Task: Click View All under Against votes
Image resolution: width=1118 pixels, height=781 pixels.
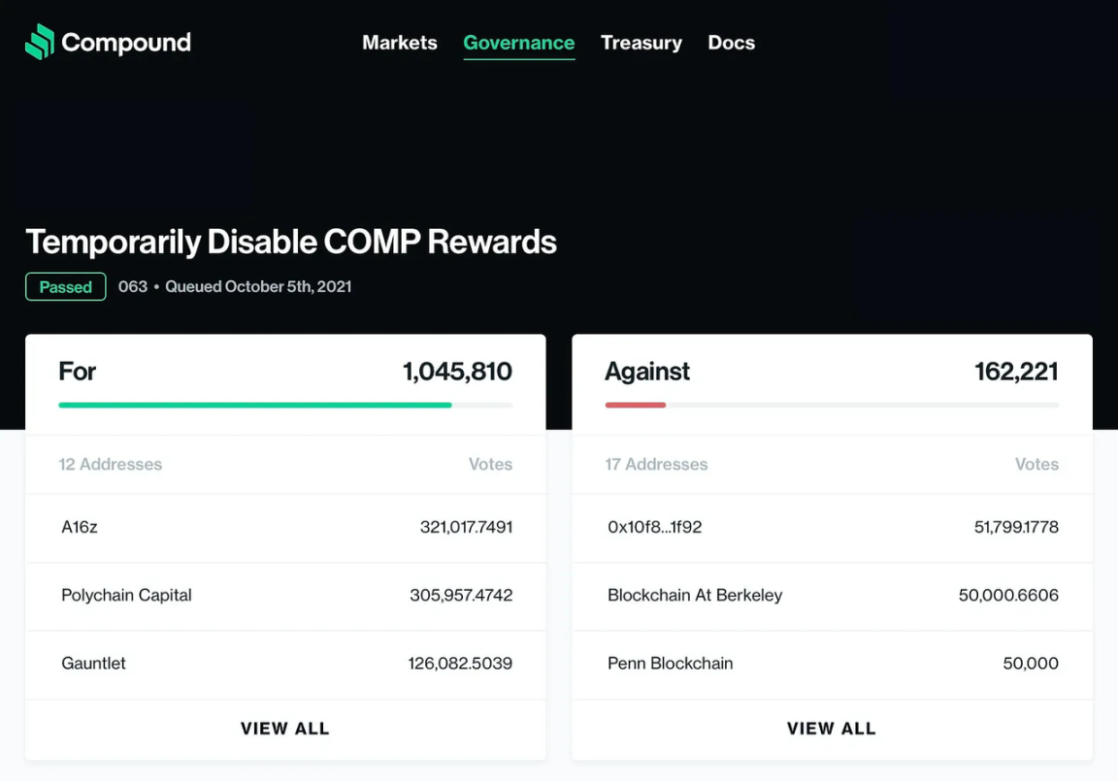Action: coord(832,729)
